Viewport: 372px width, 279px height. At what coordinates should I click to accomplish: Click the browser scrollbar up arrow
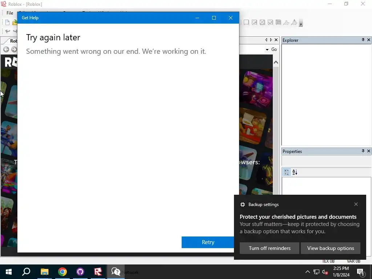tap(276, 62)
